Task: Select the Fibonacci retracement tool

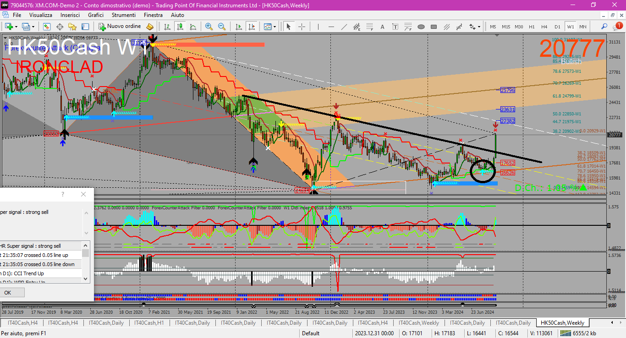Action: (370, 27)
